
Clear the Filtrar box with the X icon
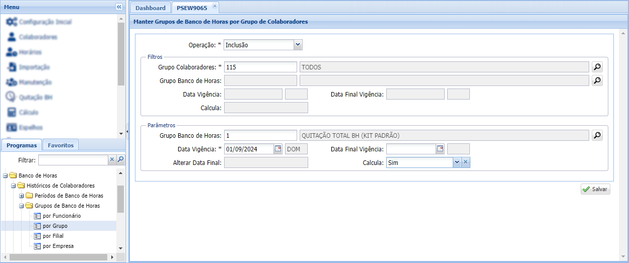point(112,160)
